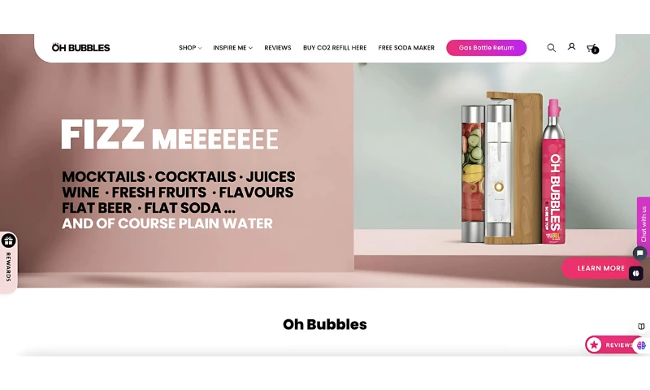
Task: Click the Oh Bubbles logo
Action: pyautogui.click(x=80, y=48)
